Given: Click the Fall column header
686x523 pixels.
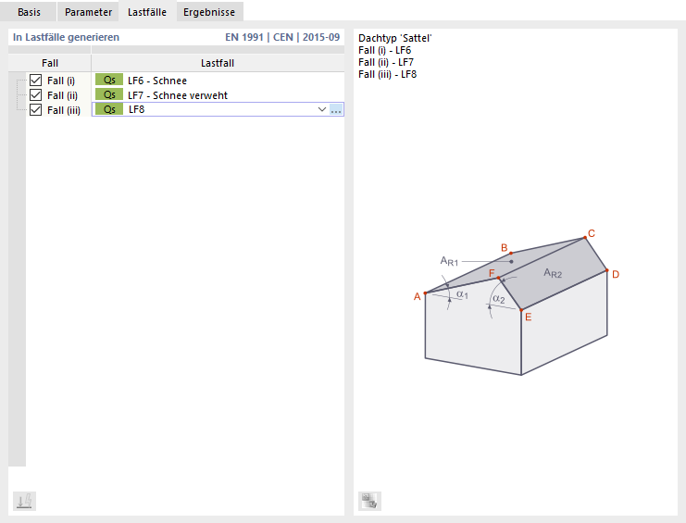Looking at the screenshot, I should pos(50,63).
